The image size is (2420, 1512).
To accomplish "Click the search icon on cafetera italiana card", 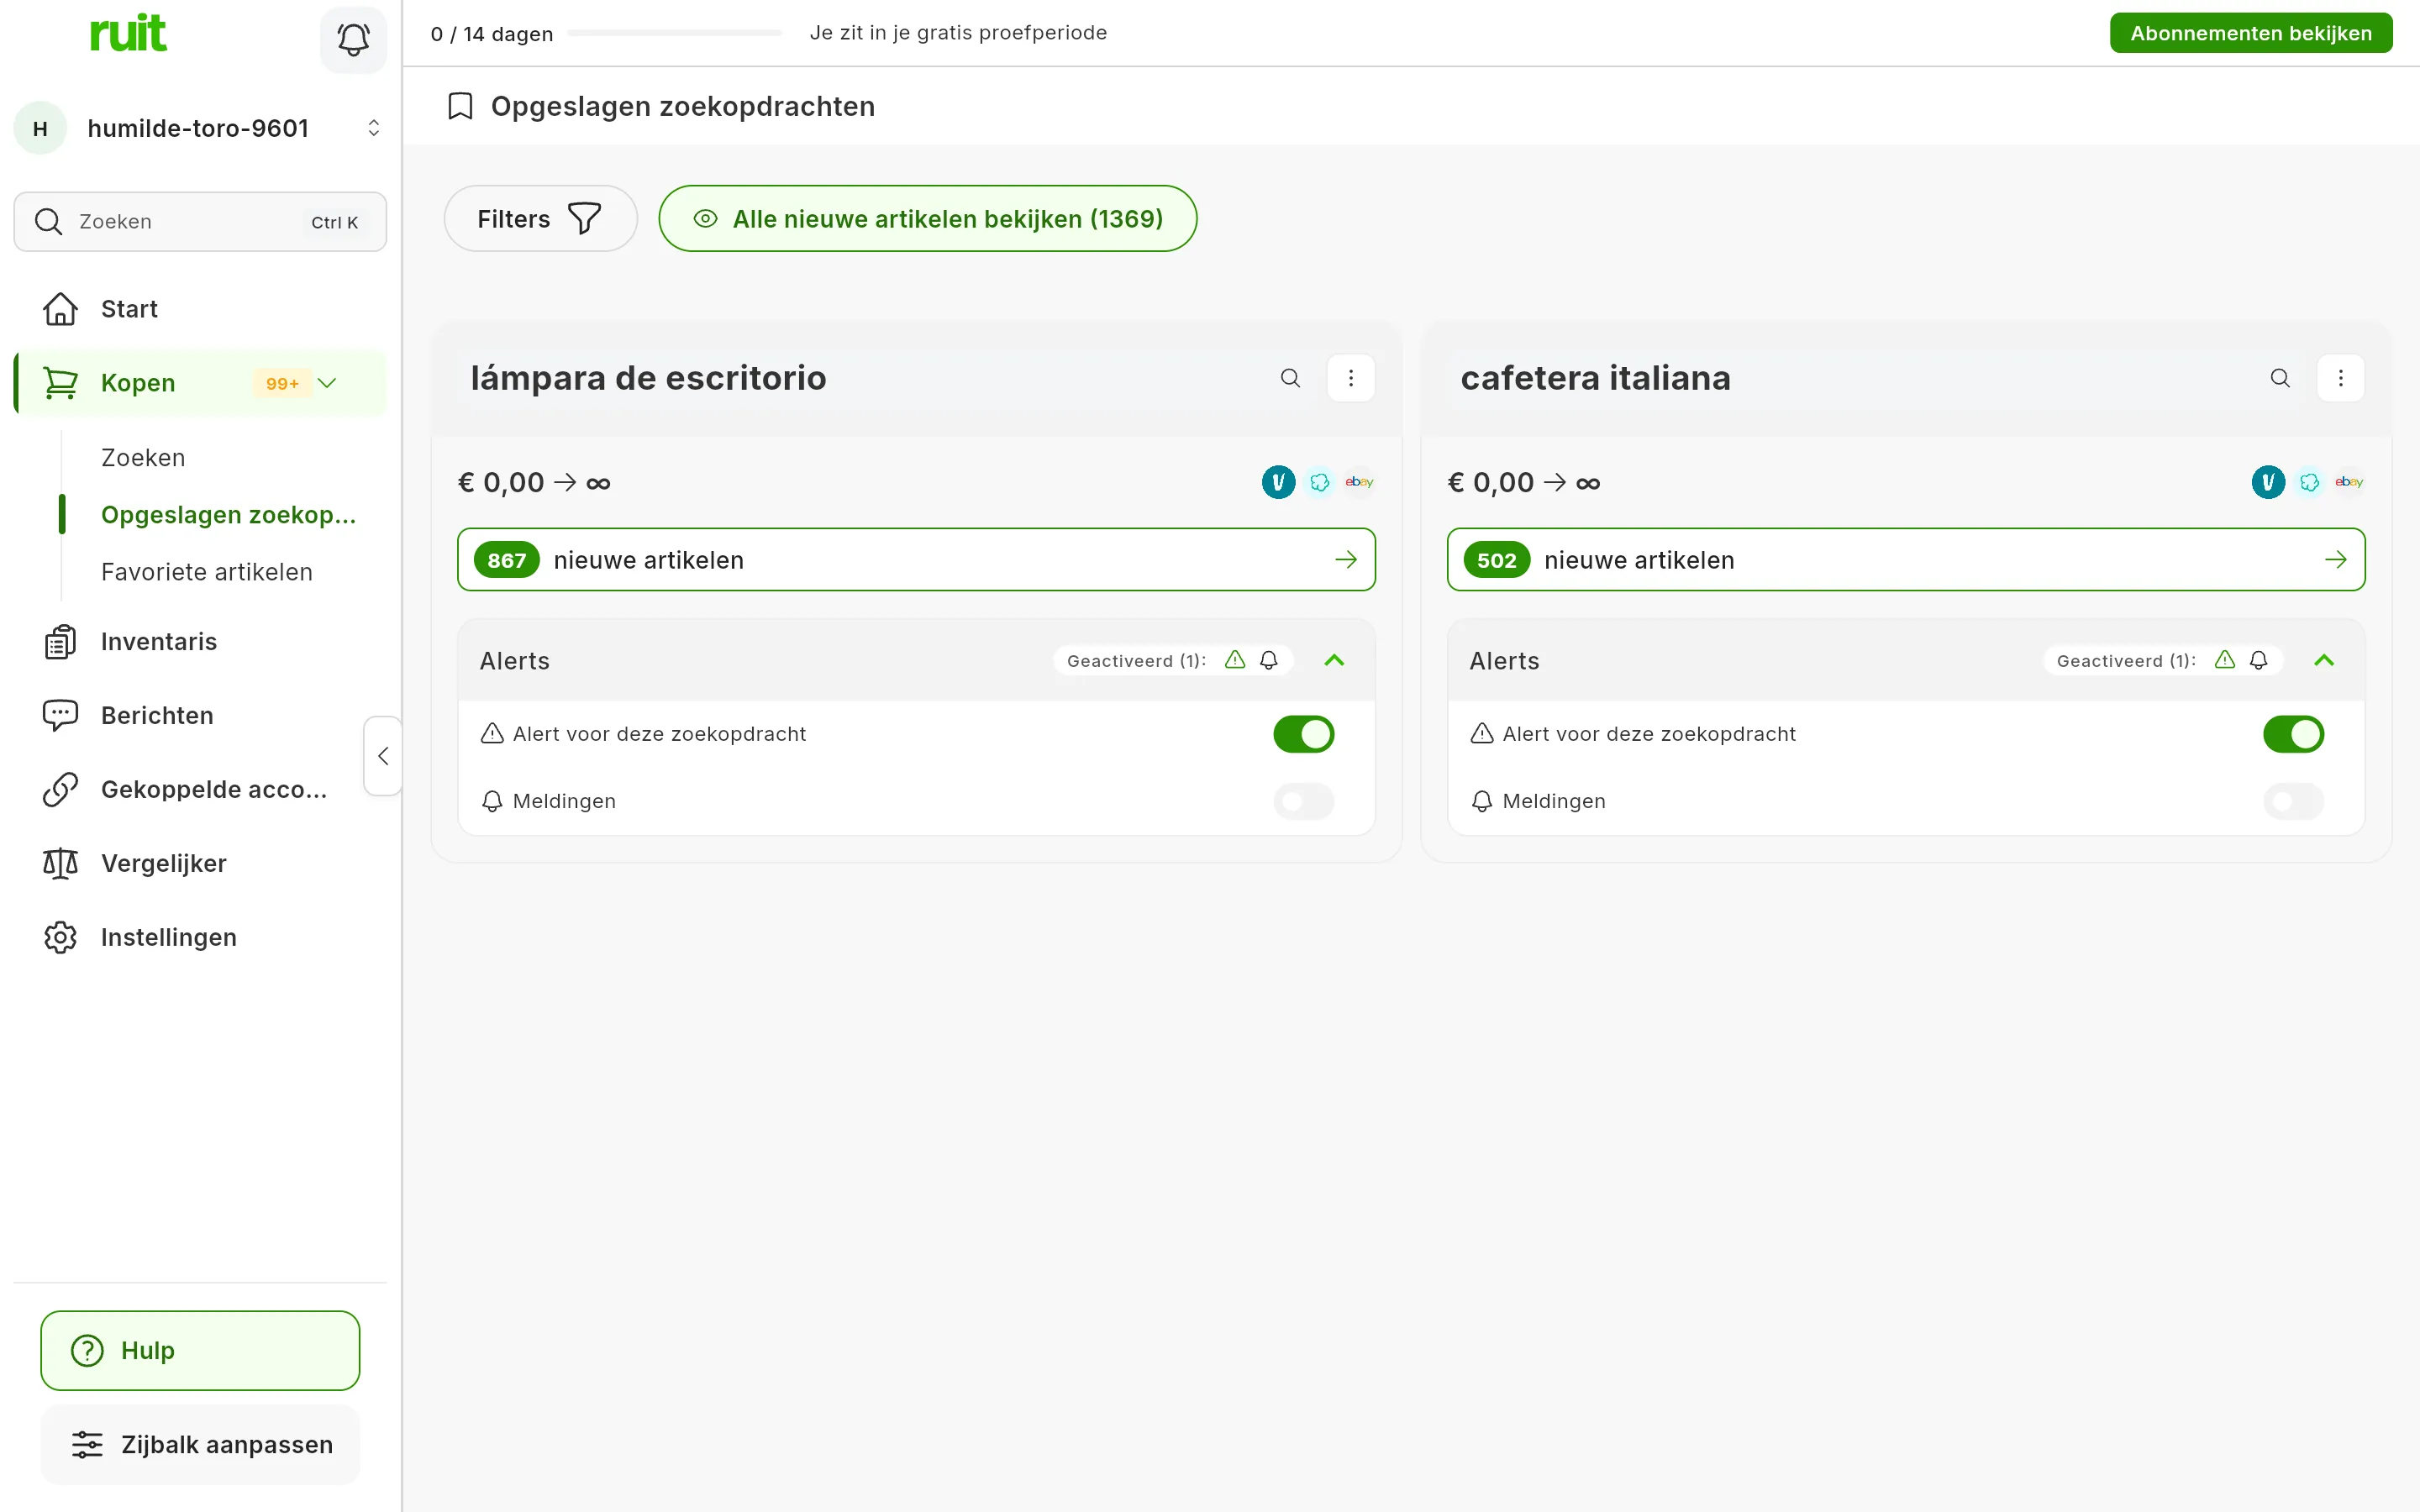I will pyautogui.click(x=2280, y=378).
